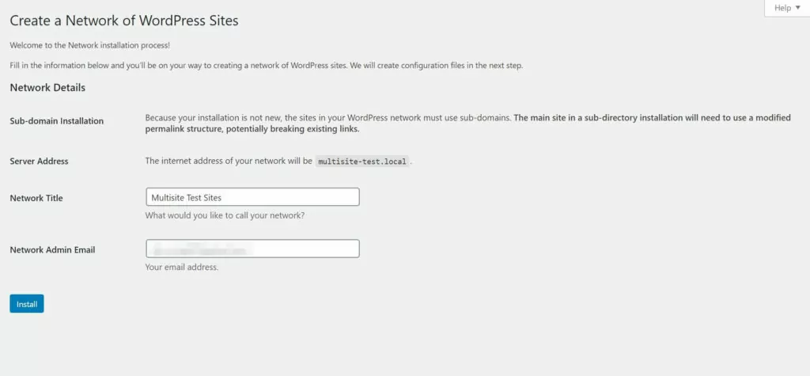810x376 pixels.
Task: Select the multisite-test.local server address code
Action: pos(362,161)
